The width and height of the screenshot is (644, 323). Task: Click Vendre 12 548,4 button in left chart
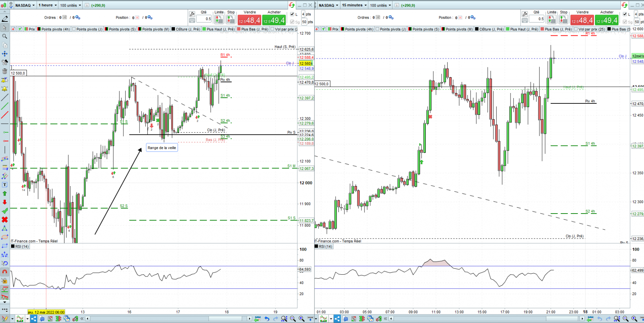249,20
